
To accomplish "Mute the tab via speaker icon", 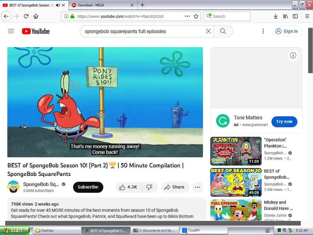I will (x=58, y=5).
